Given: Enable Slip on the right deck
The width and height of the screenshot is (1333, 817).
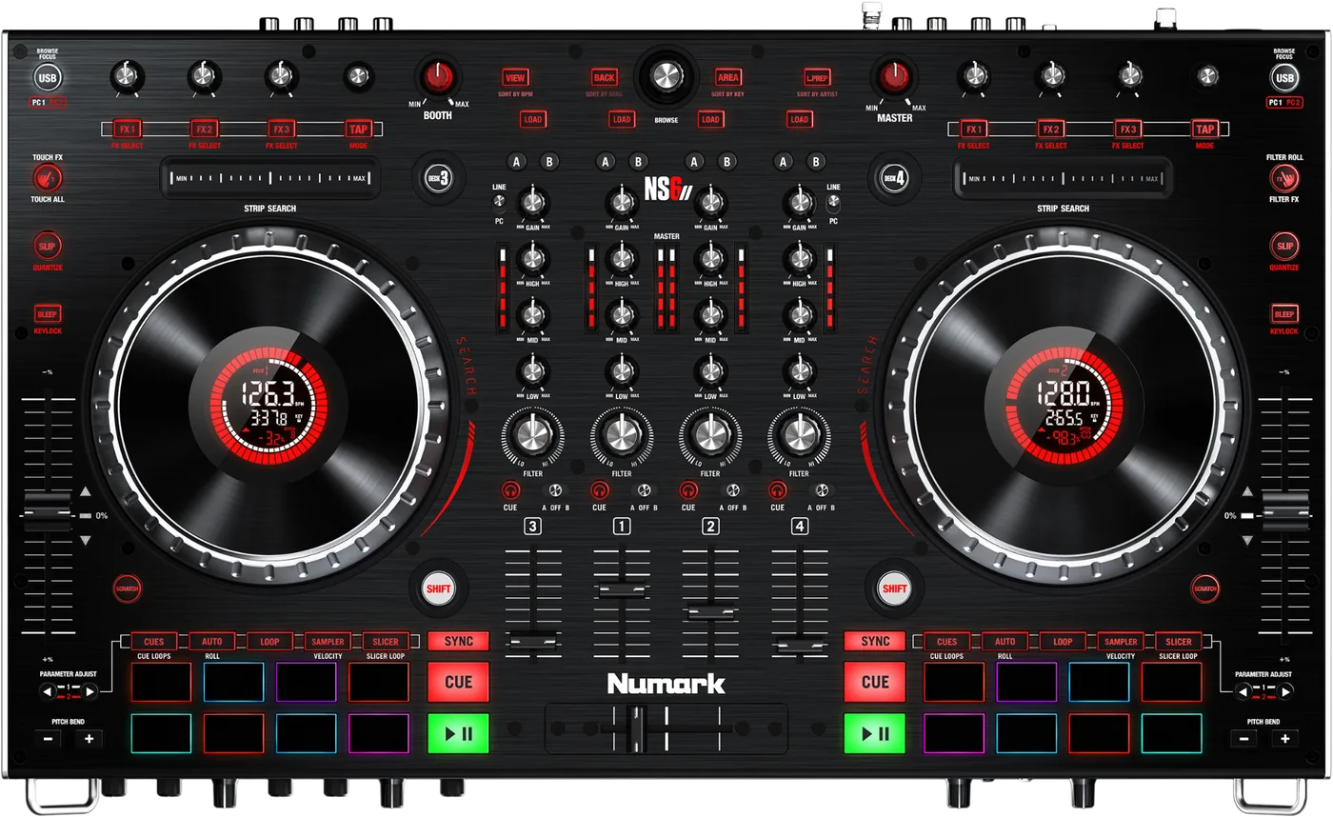Looking at the screenshot, I should tap(1284, 247).
